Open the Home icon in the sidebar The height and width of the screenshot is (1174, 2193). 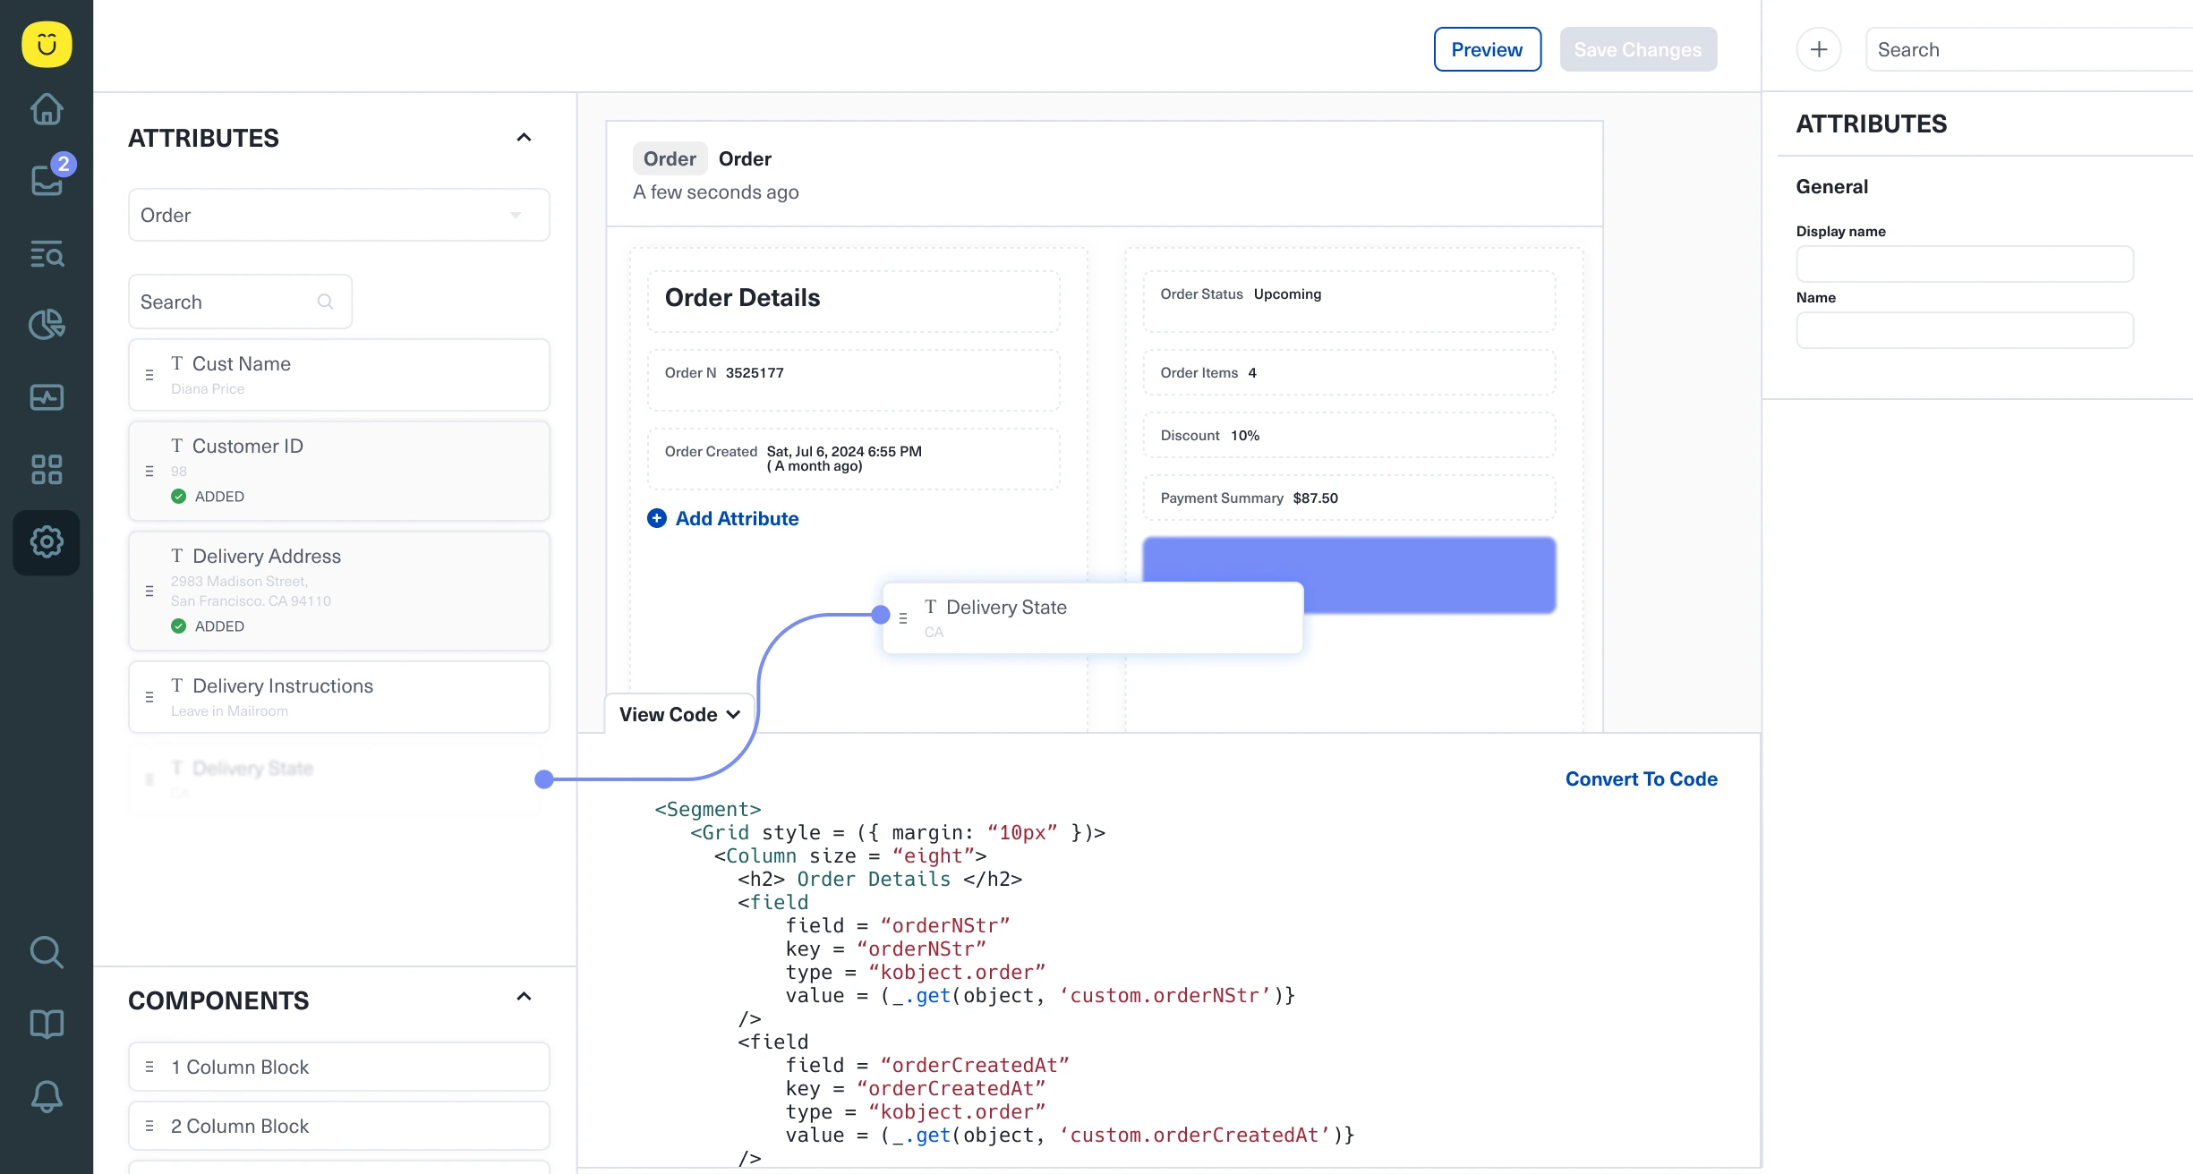tap(47, 109)
